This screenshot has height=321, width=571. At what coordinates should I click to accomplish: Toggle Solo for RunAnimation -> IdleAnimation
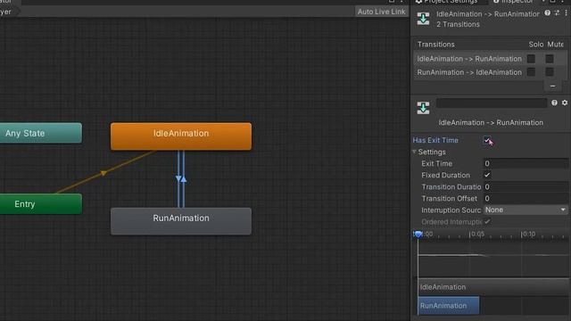(531, 72)
